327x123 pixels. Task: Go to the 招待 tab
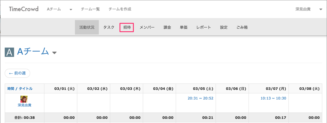coord(127,27)
